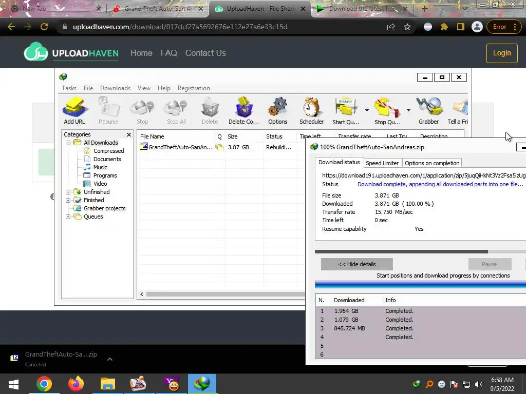The height and width of the screenshot is (394, 526).
Task: Open a new browser tab with plus
Action: [424, 9]
